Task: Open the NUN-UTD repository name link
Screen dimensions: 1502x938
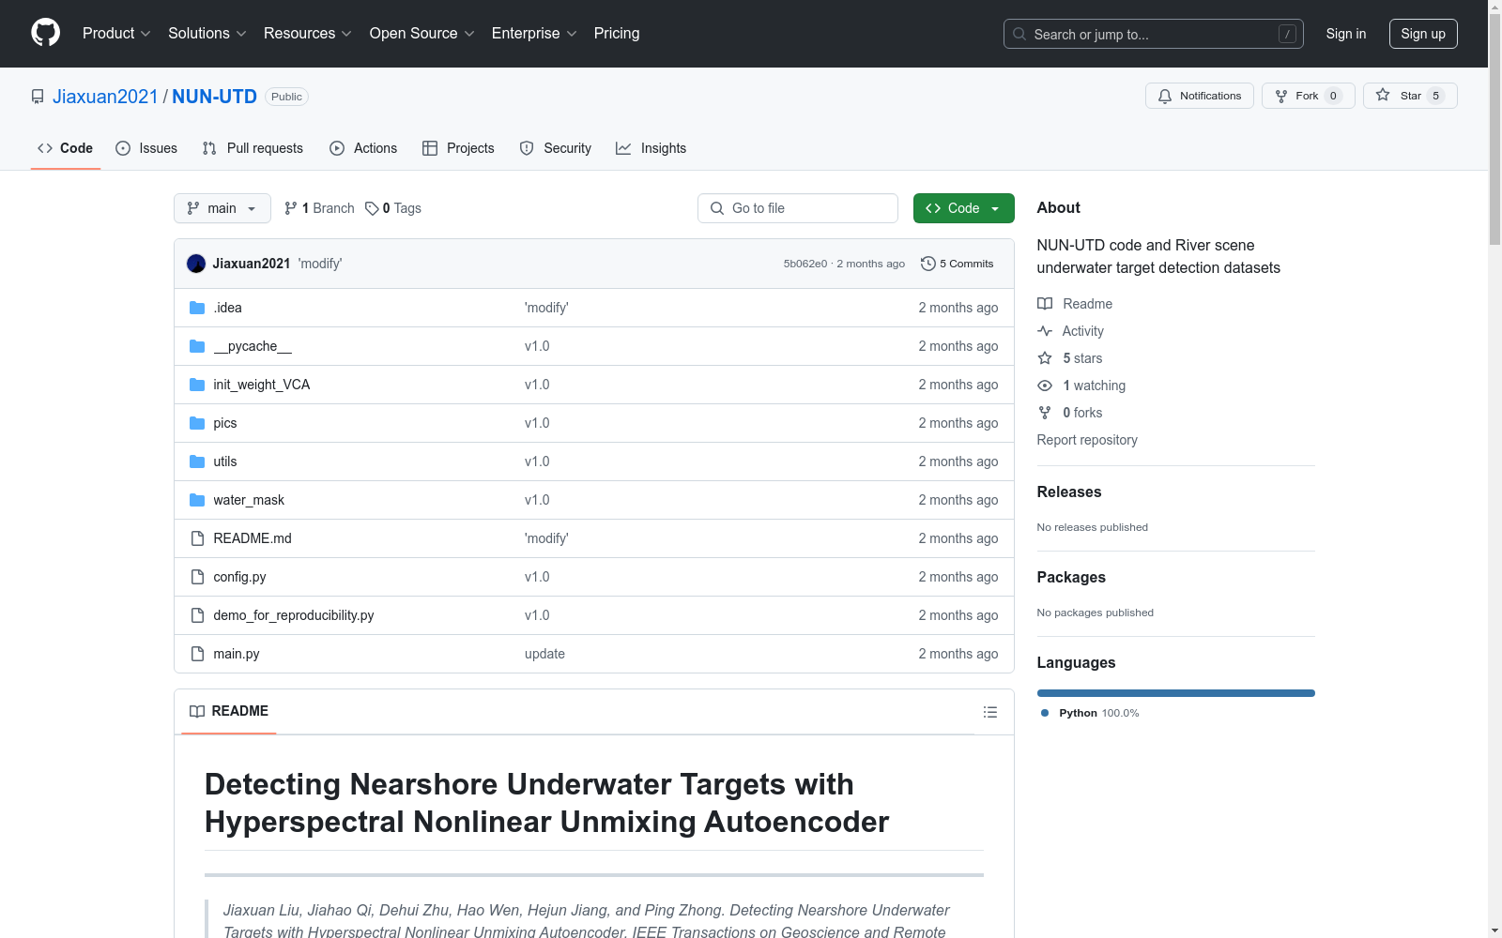Action: point(214,97)
